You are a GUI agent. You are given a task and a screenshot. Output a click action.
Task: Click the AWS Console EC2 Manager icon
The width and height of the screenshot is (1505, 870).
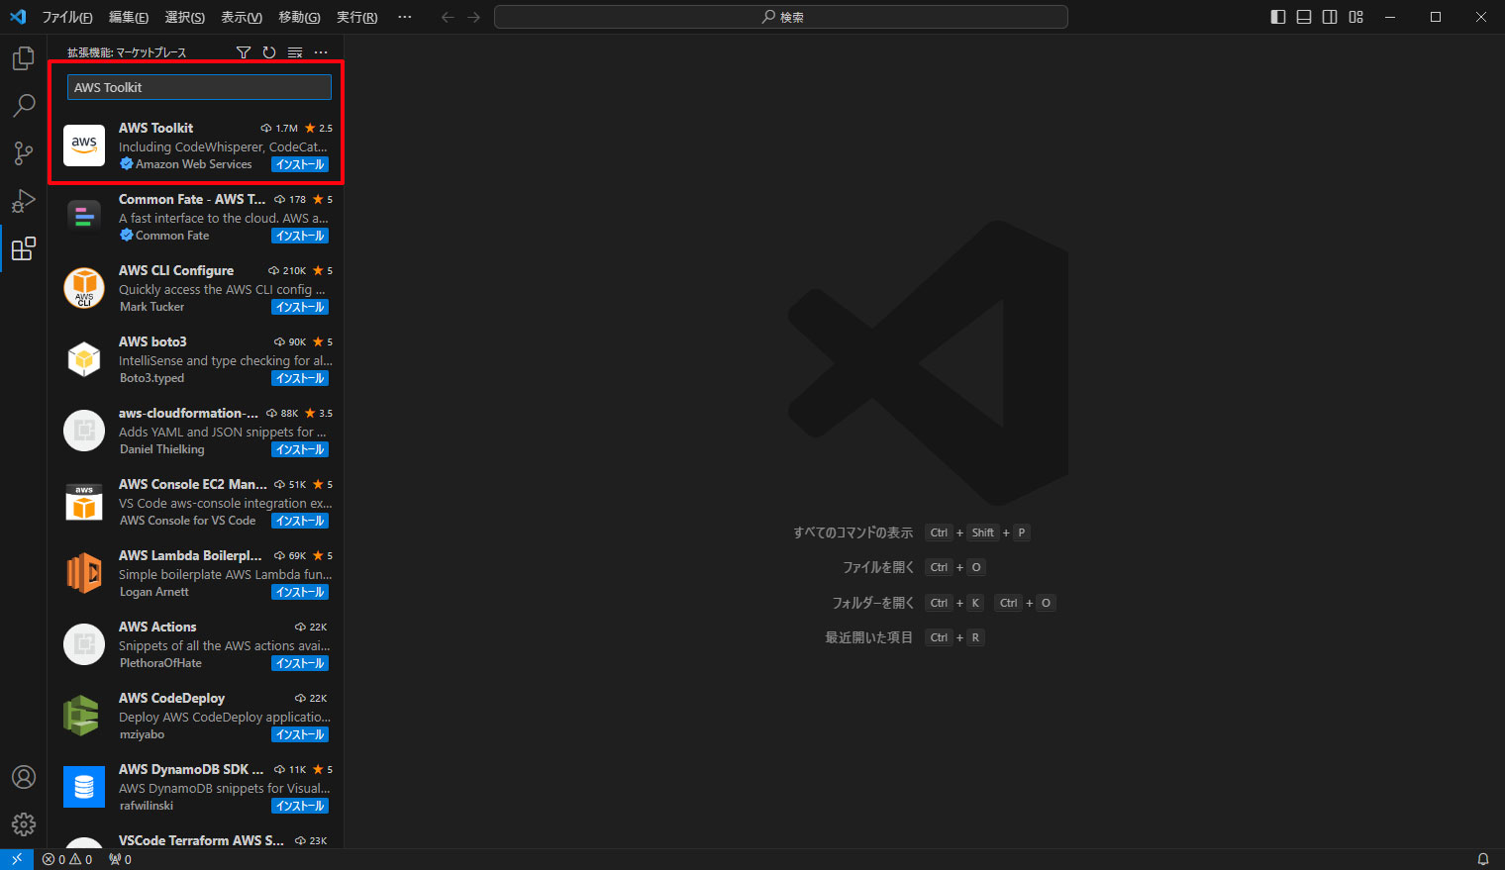[84, 502]
